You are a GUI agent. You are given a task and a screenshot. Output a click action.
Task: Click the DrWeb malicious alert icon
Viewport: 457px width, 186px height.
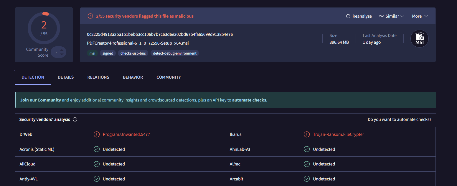97,134
